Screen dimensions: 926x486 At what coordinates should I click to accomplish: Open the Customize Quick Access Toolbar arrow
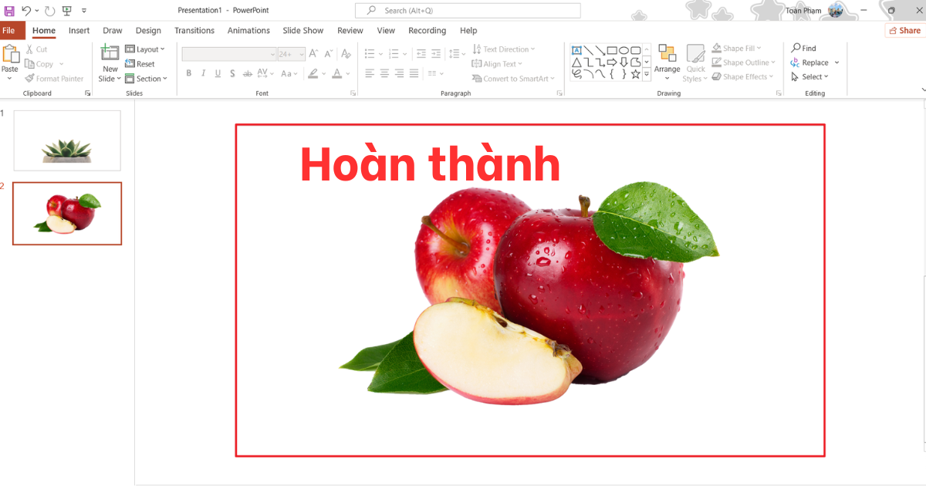(83, 11)
